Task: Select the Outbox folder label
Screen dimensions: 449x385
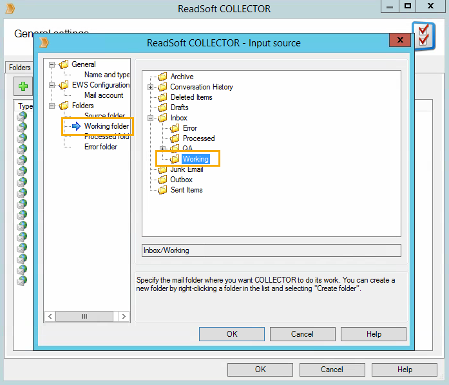Action: [181, 180]
